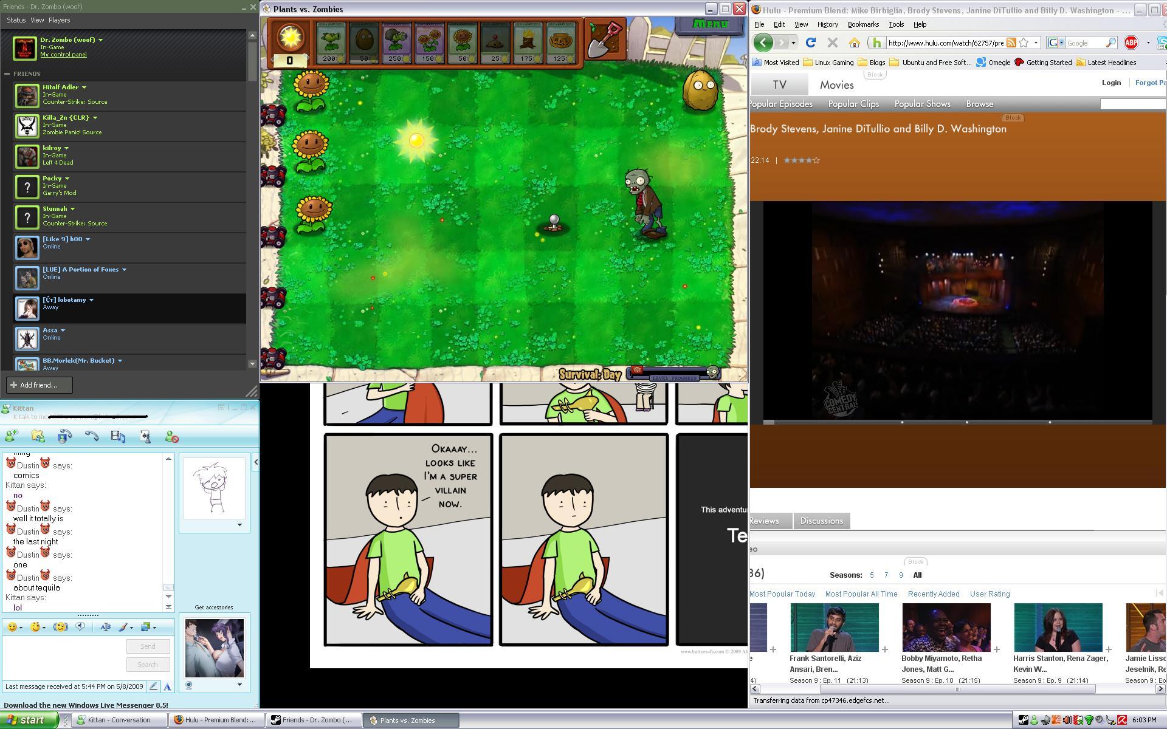The height and width of the screenshot is (729, 1167).
Task: Open My control panel link in Steam
Action: pyautogui.click(x=63, y=55)
